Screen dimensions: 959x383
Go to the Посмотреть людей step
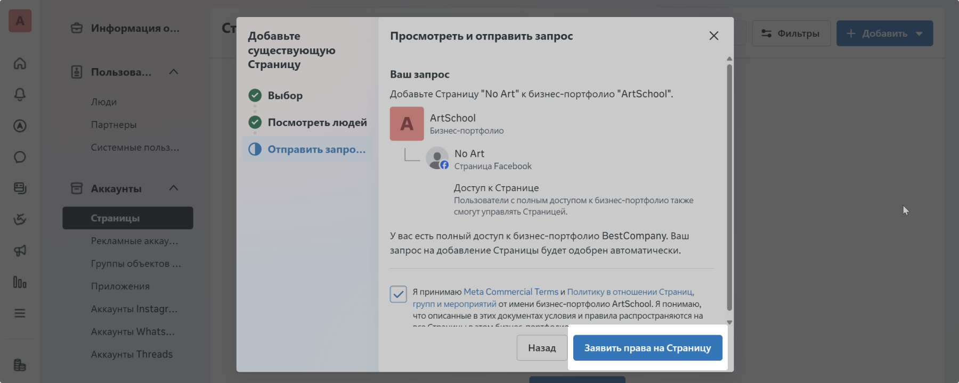point(307,122)
